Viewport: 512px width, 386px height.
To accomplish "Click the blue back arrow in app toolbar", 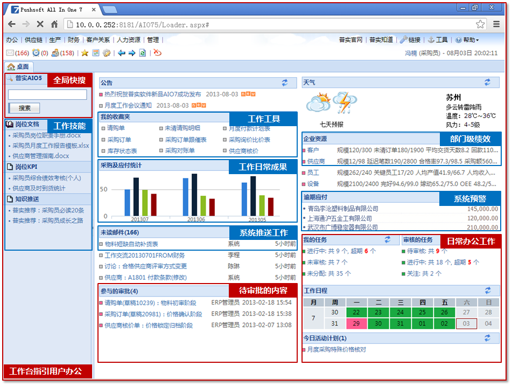I will coord(122,53).
